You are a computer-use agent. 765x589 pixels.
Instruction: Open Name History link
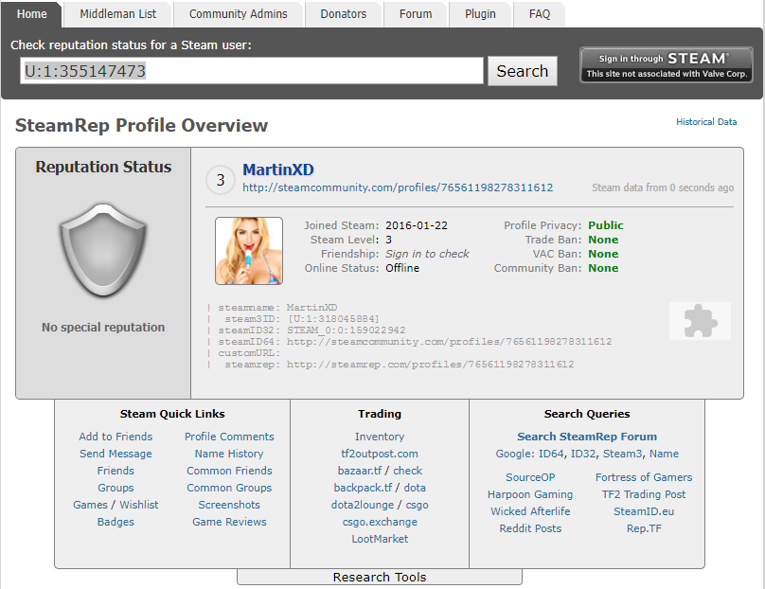pos(229,454)
